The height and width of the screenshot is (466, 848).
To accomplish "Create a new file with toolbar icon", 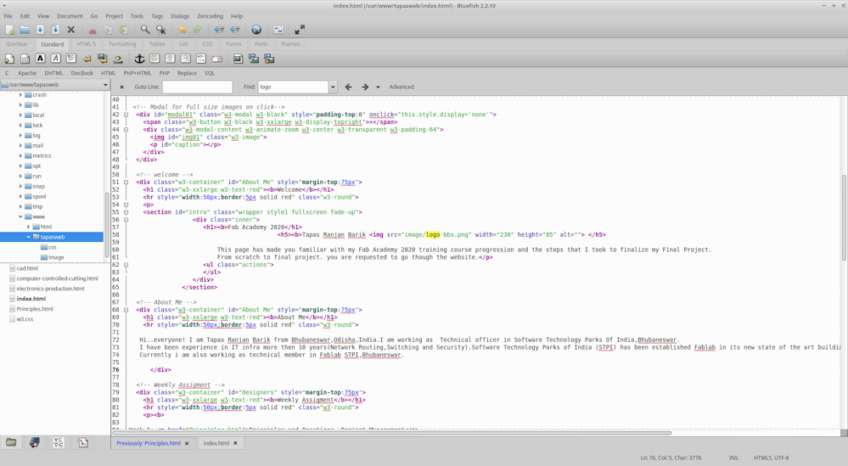I will [x=9, y=30].
